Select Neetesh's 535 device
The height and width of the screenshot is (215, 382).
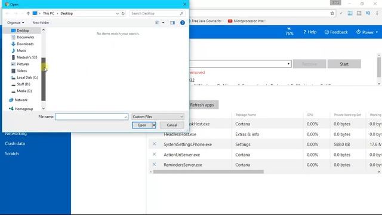(27, 57)
